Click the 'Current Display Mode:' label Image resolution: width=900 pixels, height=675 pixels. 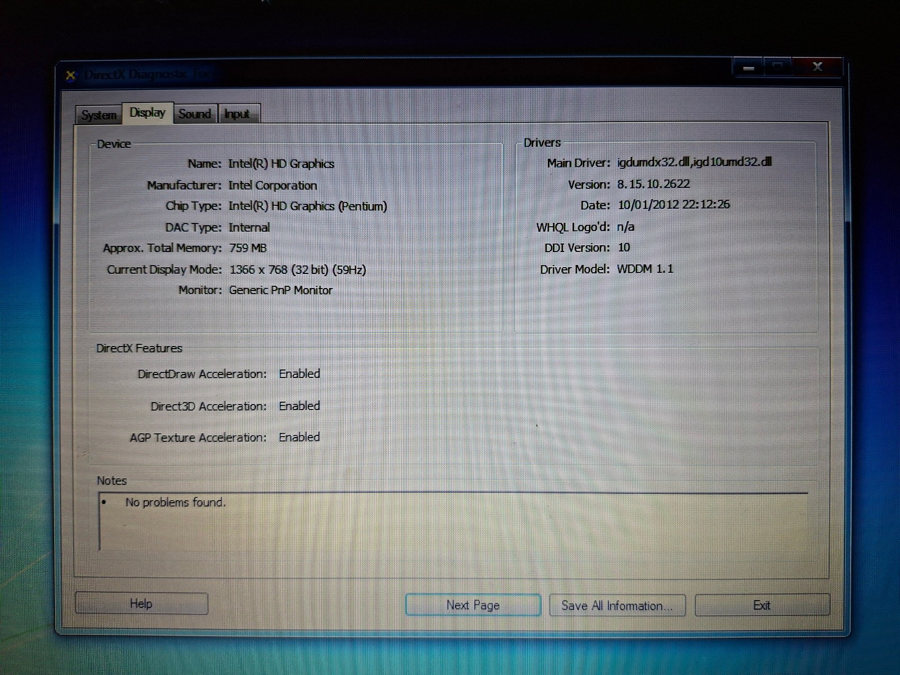point(164,269)
